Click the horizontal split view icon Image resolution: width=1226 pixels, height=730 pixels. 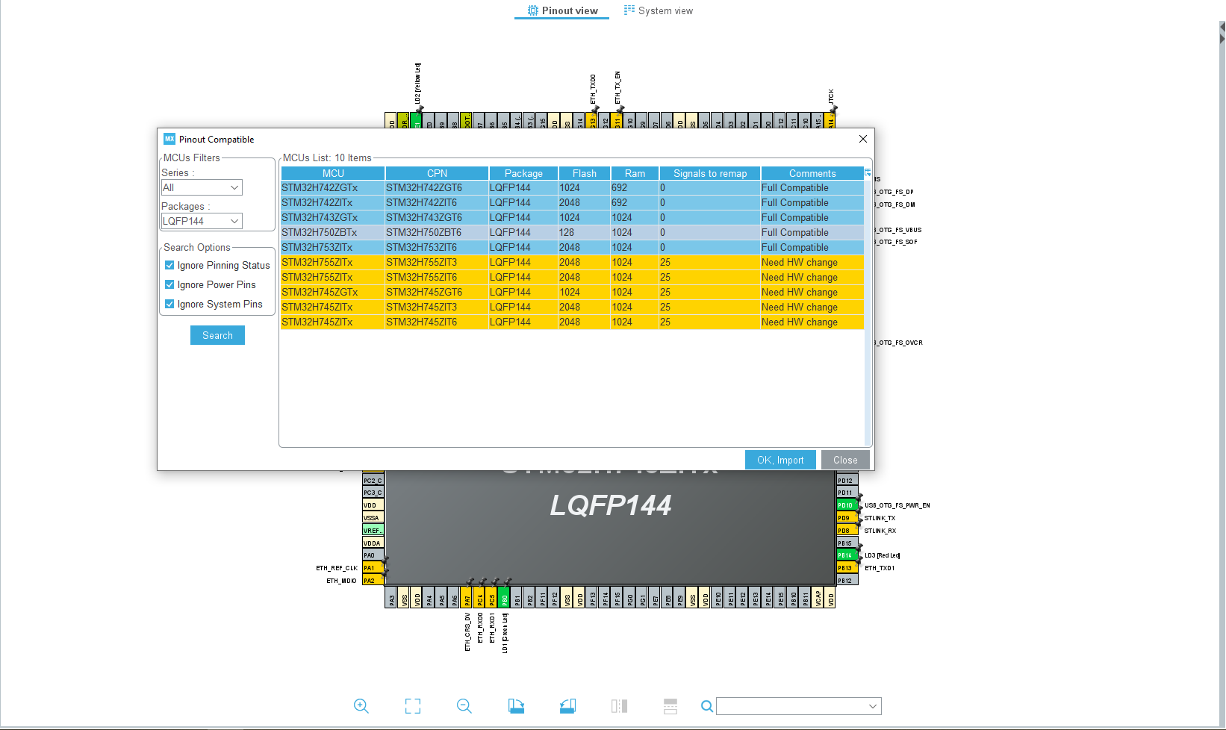tap(670, 706)
